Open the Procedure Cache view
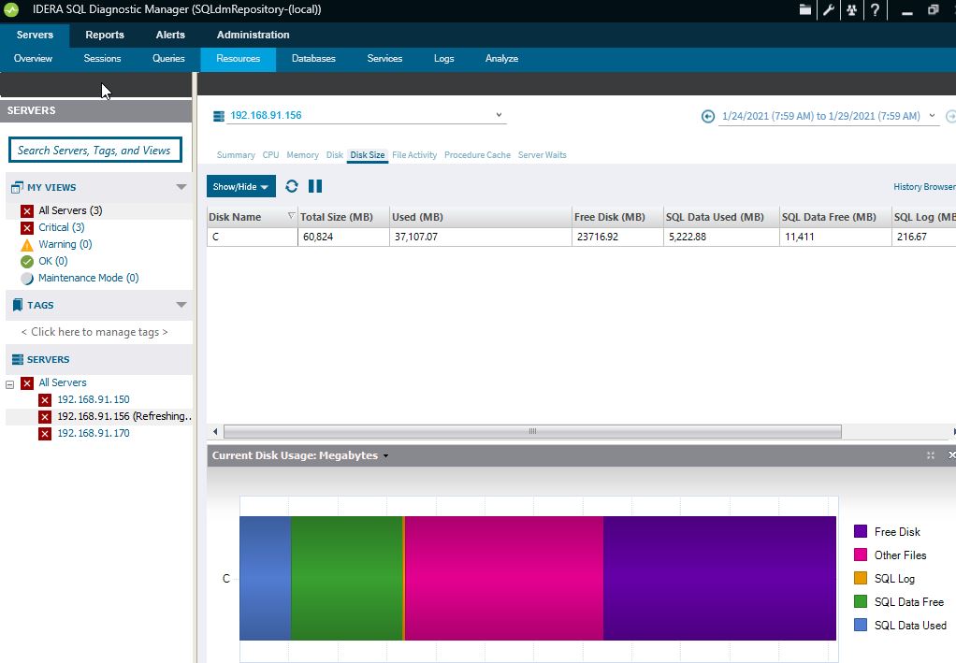Viewport: 956px width, 663px height. pyautogui.click(x=477, y=155)
